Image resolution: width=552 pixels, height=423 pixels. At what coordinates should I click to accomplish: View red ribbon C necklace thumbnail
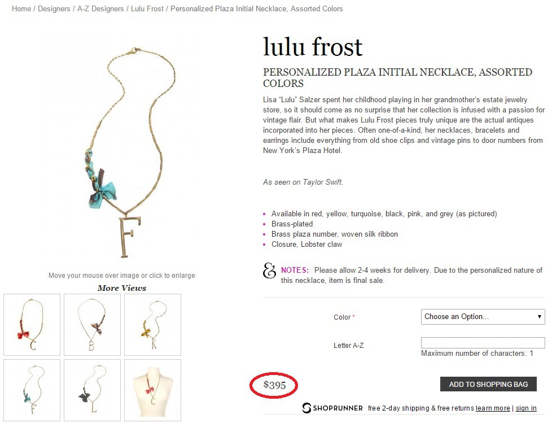click(32, 325)
